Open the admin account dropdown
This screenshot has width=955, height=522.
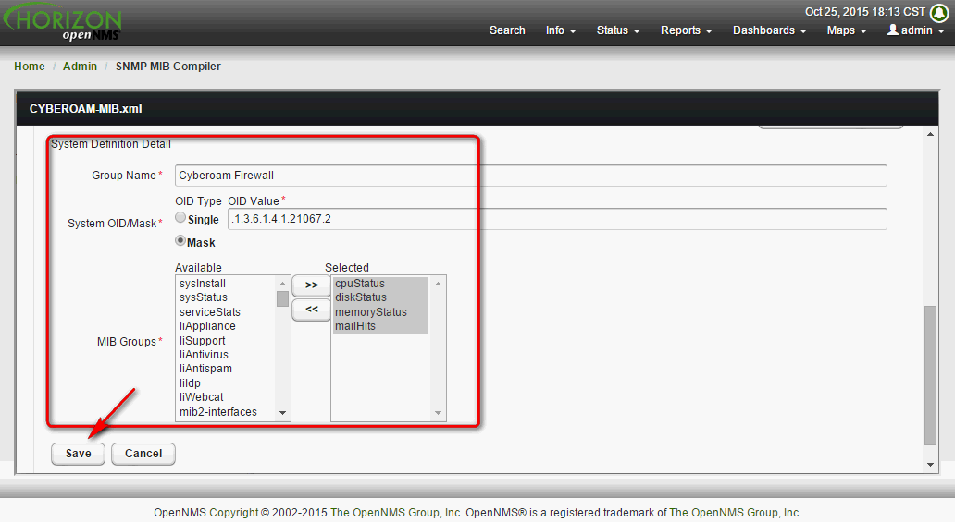[916, 30]
